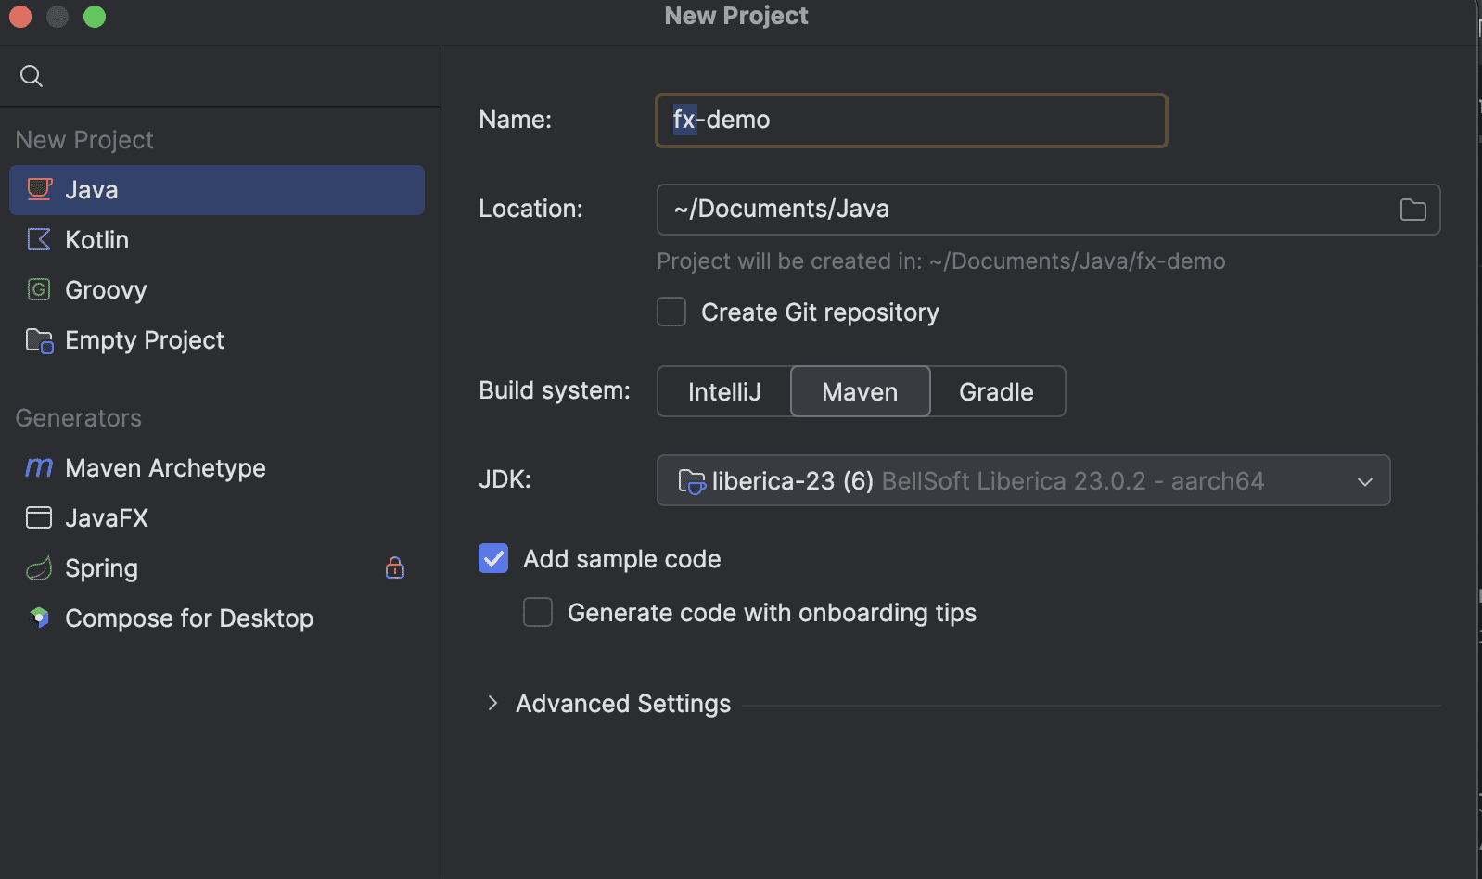Expand Advanced Settings section

492,703
